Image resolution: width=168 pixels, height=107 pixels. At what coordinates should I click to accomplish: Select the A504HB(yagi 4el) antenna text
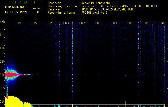point(94,13)
